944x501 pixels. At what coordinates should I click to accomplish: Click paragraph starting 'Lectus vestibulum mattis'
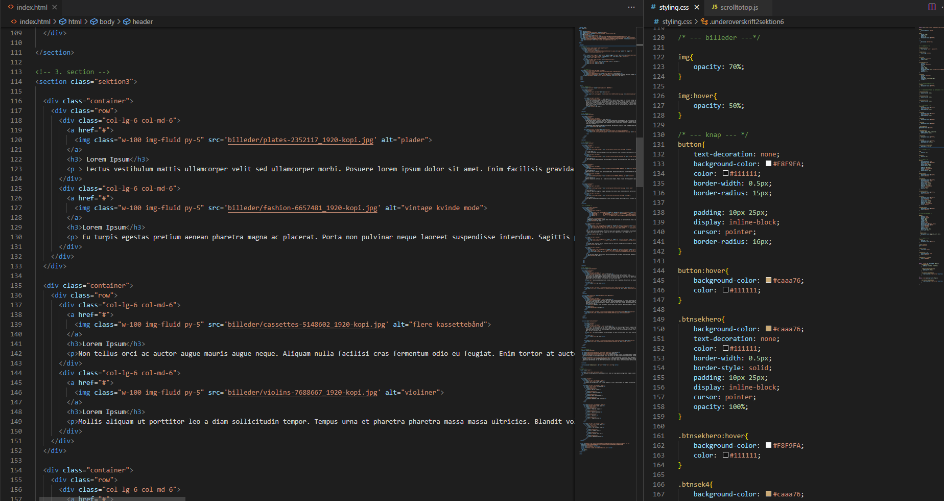pyautogui.click(x=320, y=169)
